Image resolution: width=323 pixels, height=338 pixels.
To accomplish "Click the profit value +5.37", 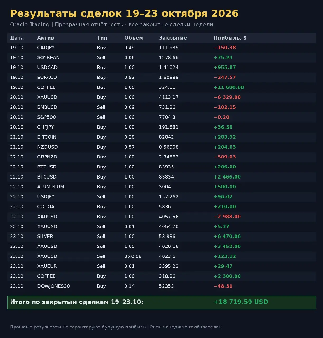I will coord(221,227).
